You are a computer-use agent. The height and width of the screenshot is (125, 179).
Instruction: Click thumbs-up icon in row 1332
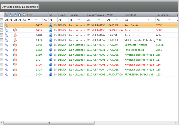15,50
